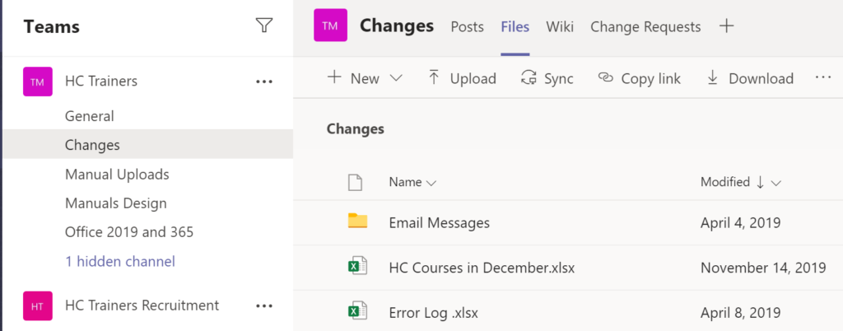Click the HC Trainers team avatar
The image size is (843, 331).
(37, 82)
